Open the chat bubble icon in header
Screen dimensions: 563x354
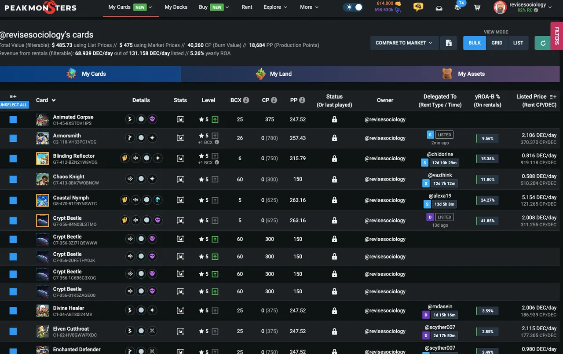click(418, 7)
